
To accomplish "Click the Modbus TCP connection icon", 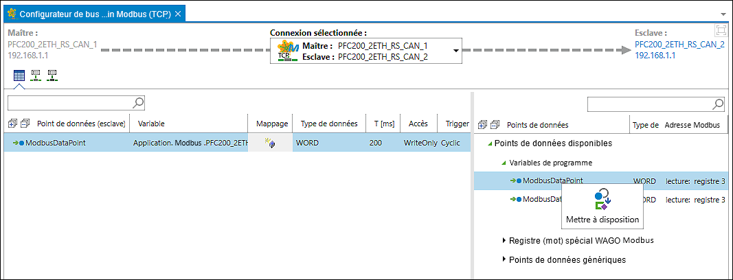I will click(287, 51).
